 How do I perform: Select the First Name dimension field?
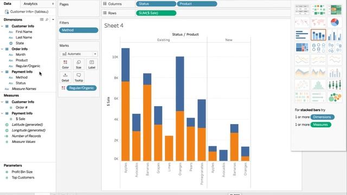coord(24,32)
